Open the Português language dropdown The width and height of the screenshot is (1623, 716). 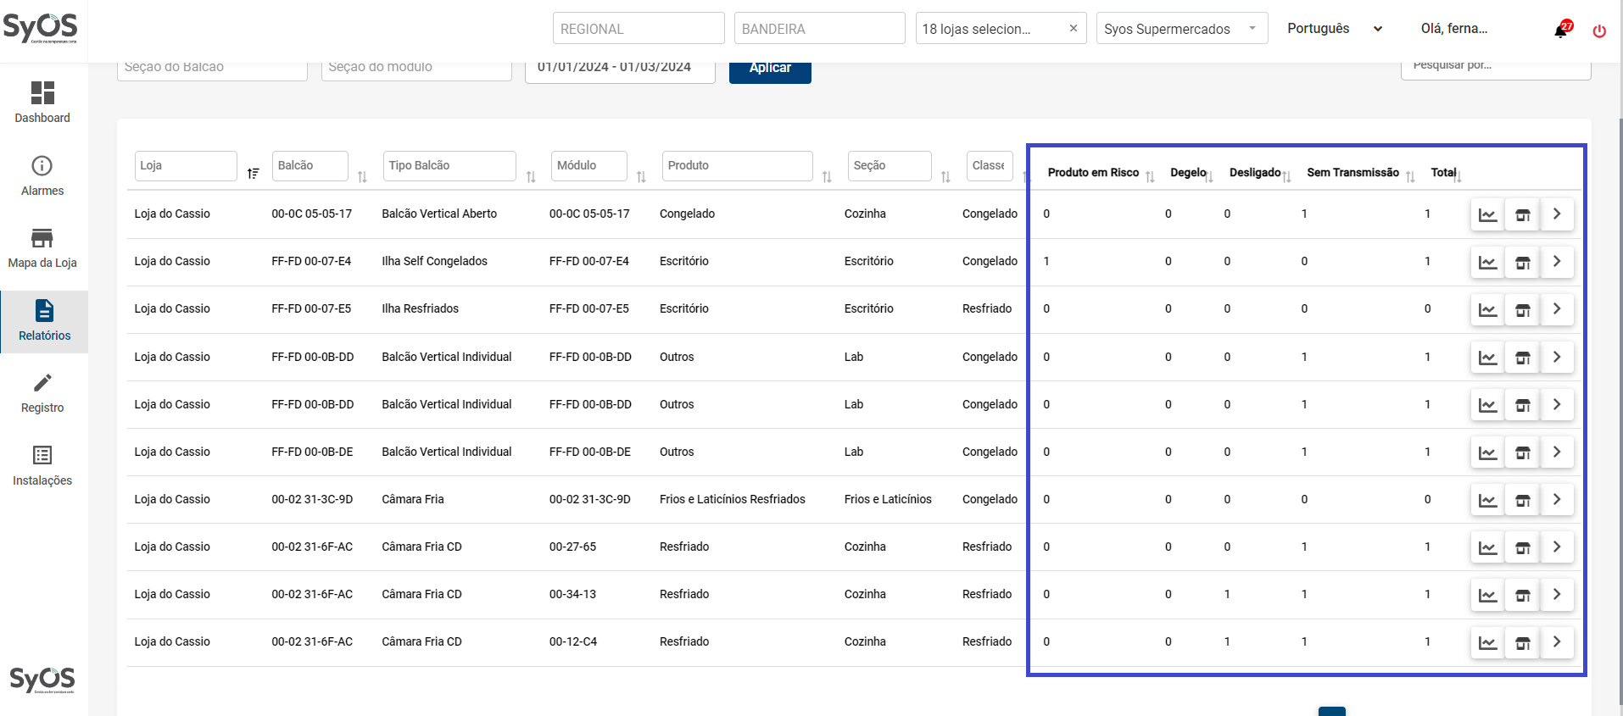tap(1335, 29)
